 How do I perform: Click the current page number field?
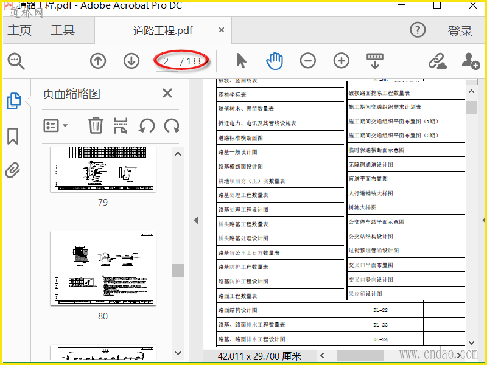(166, 61)
